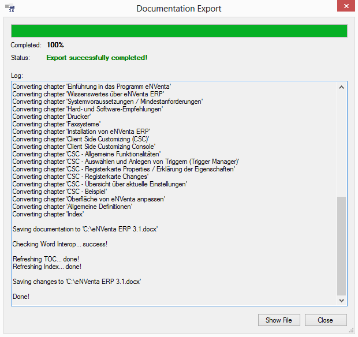358x337 pixels.
Task: Select log line 'Systemvoraussetzungen / Mindestanforderungen'
Action: 107,102
